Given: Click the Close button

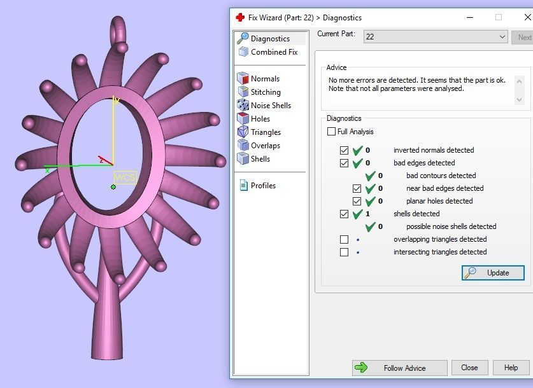Looking at the screenshot, I should tap(469, 367).
